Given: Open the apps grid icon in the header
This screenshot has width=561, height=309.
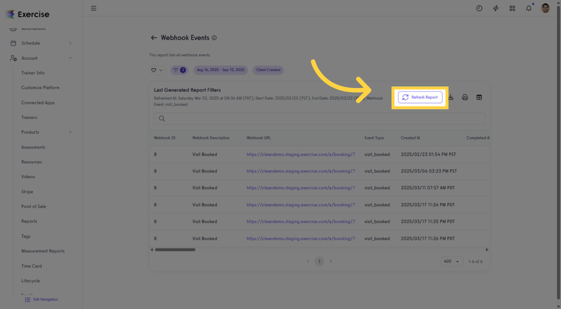Looking at the screenshot, I should click(512, 8).
